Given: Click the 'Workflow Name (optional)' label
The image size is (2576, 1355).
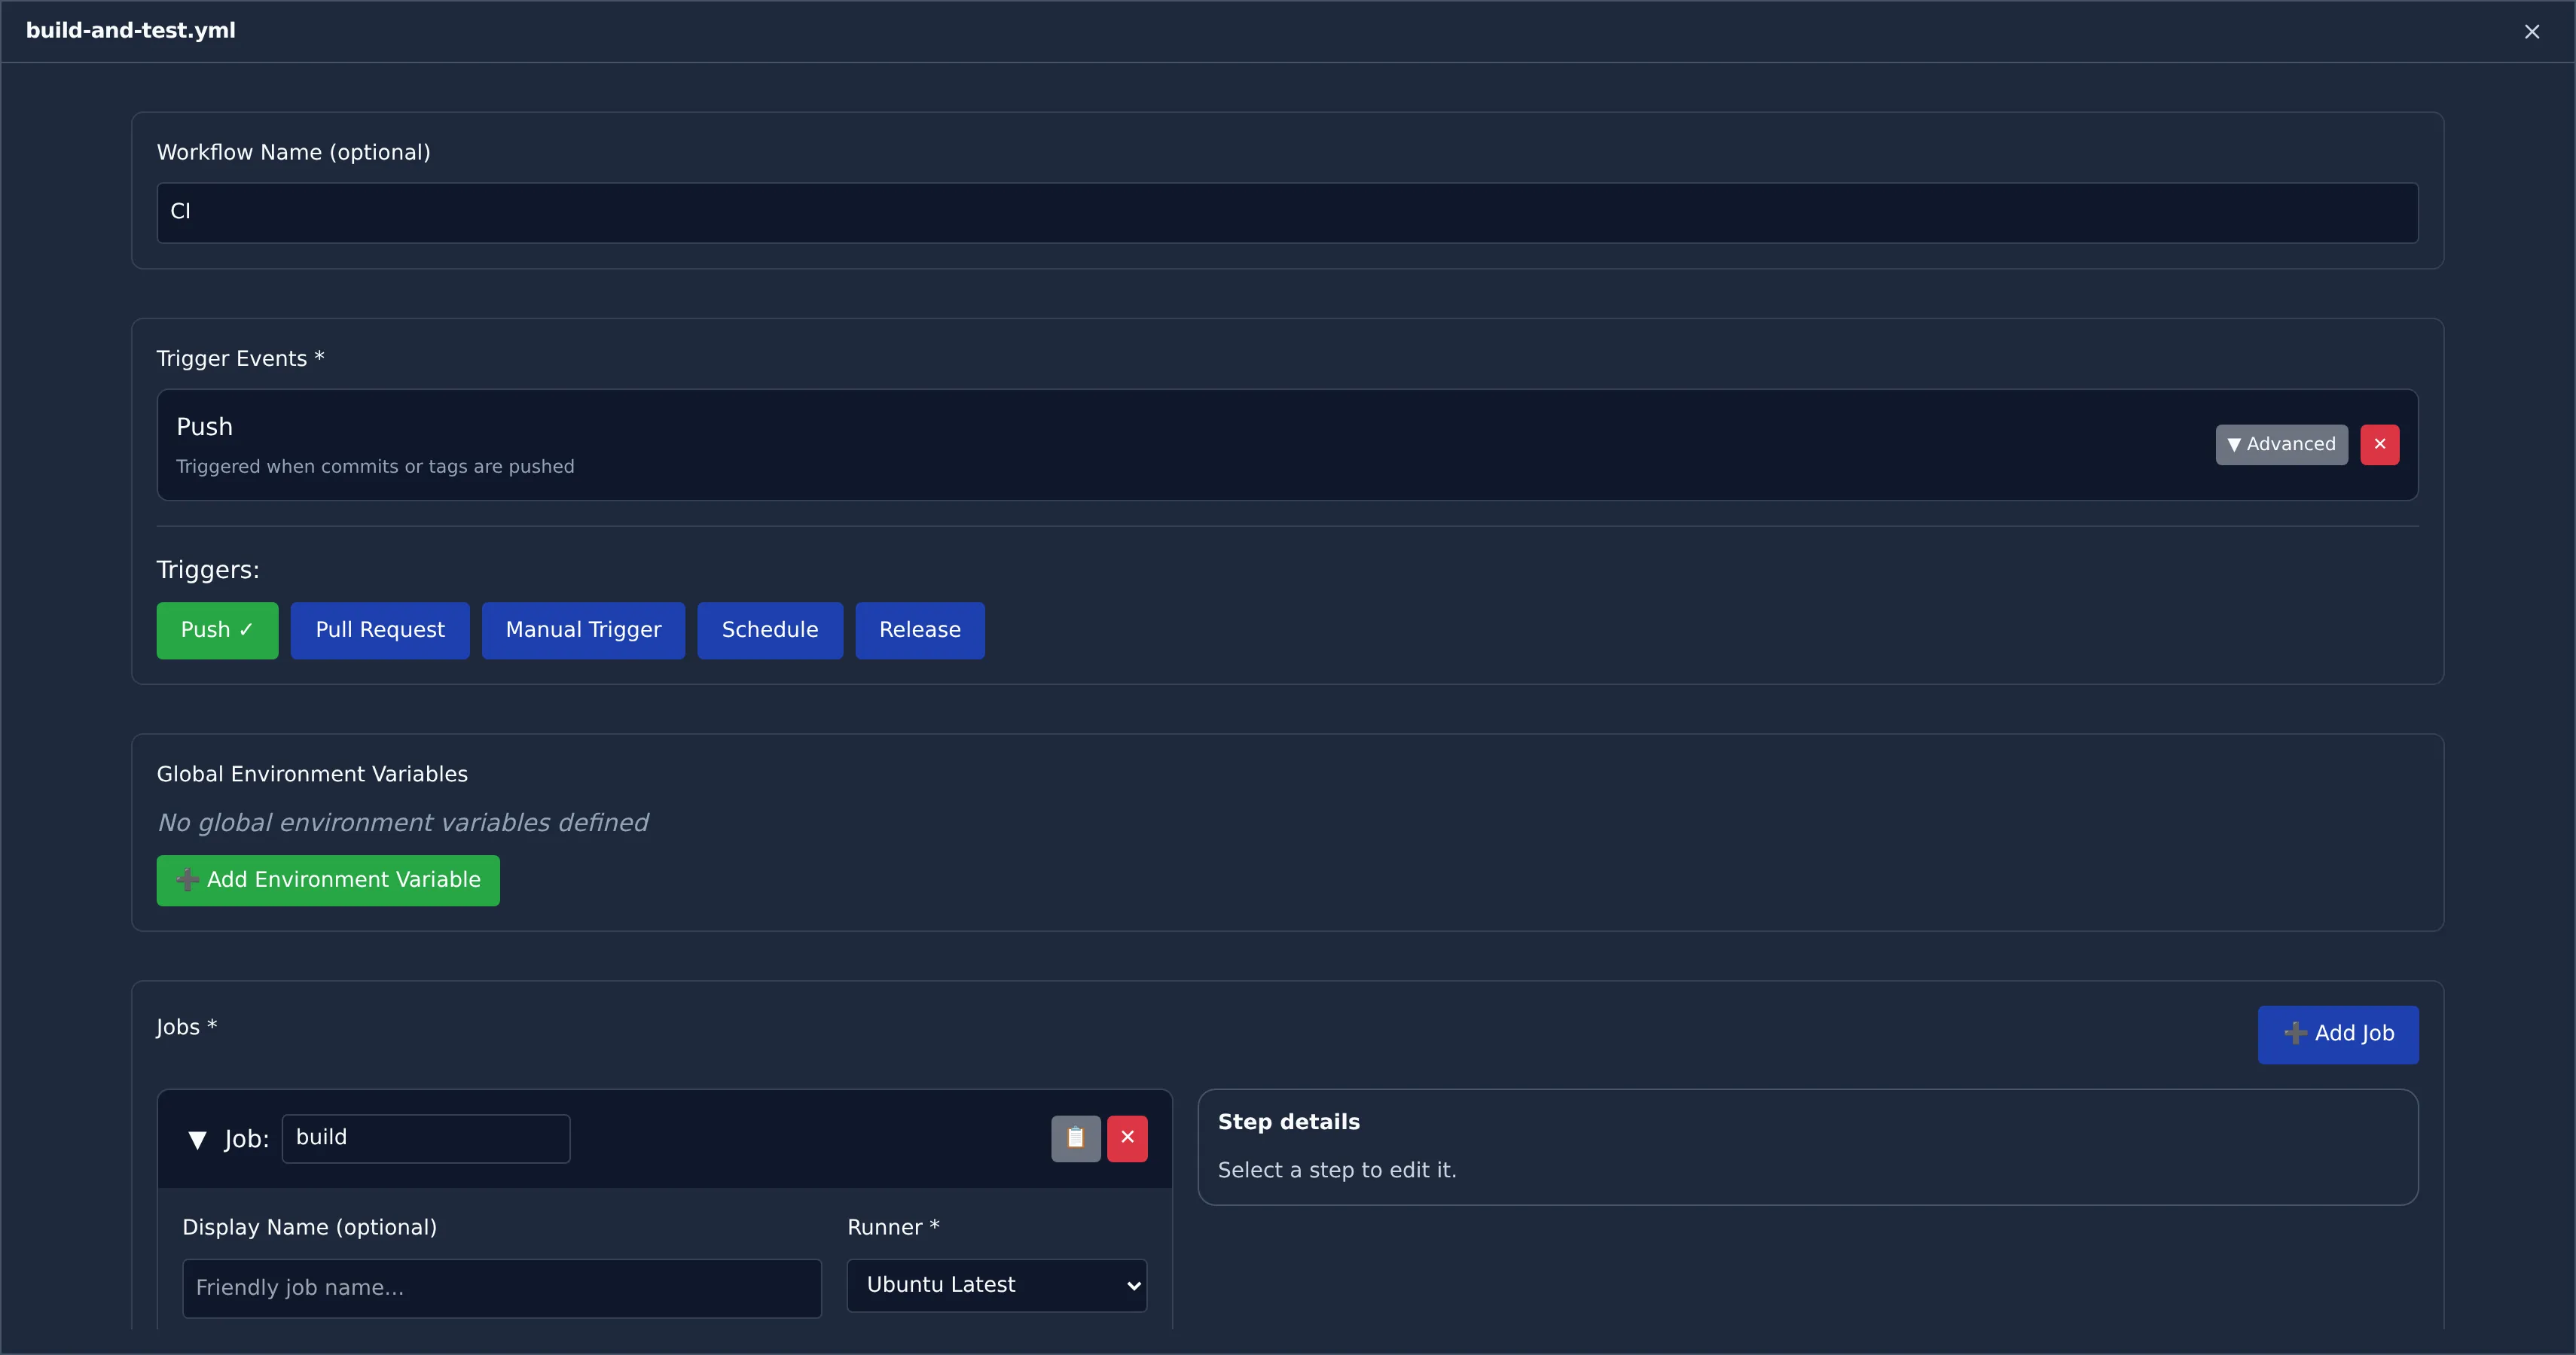Looking at the screenshot, I should click(x=294, y=153).
